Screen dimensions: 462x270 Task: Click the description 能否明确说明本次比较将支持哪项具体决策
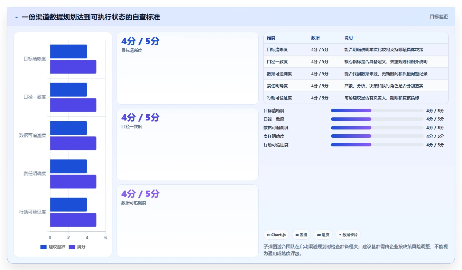[x=384, y=50]
